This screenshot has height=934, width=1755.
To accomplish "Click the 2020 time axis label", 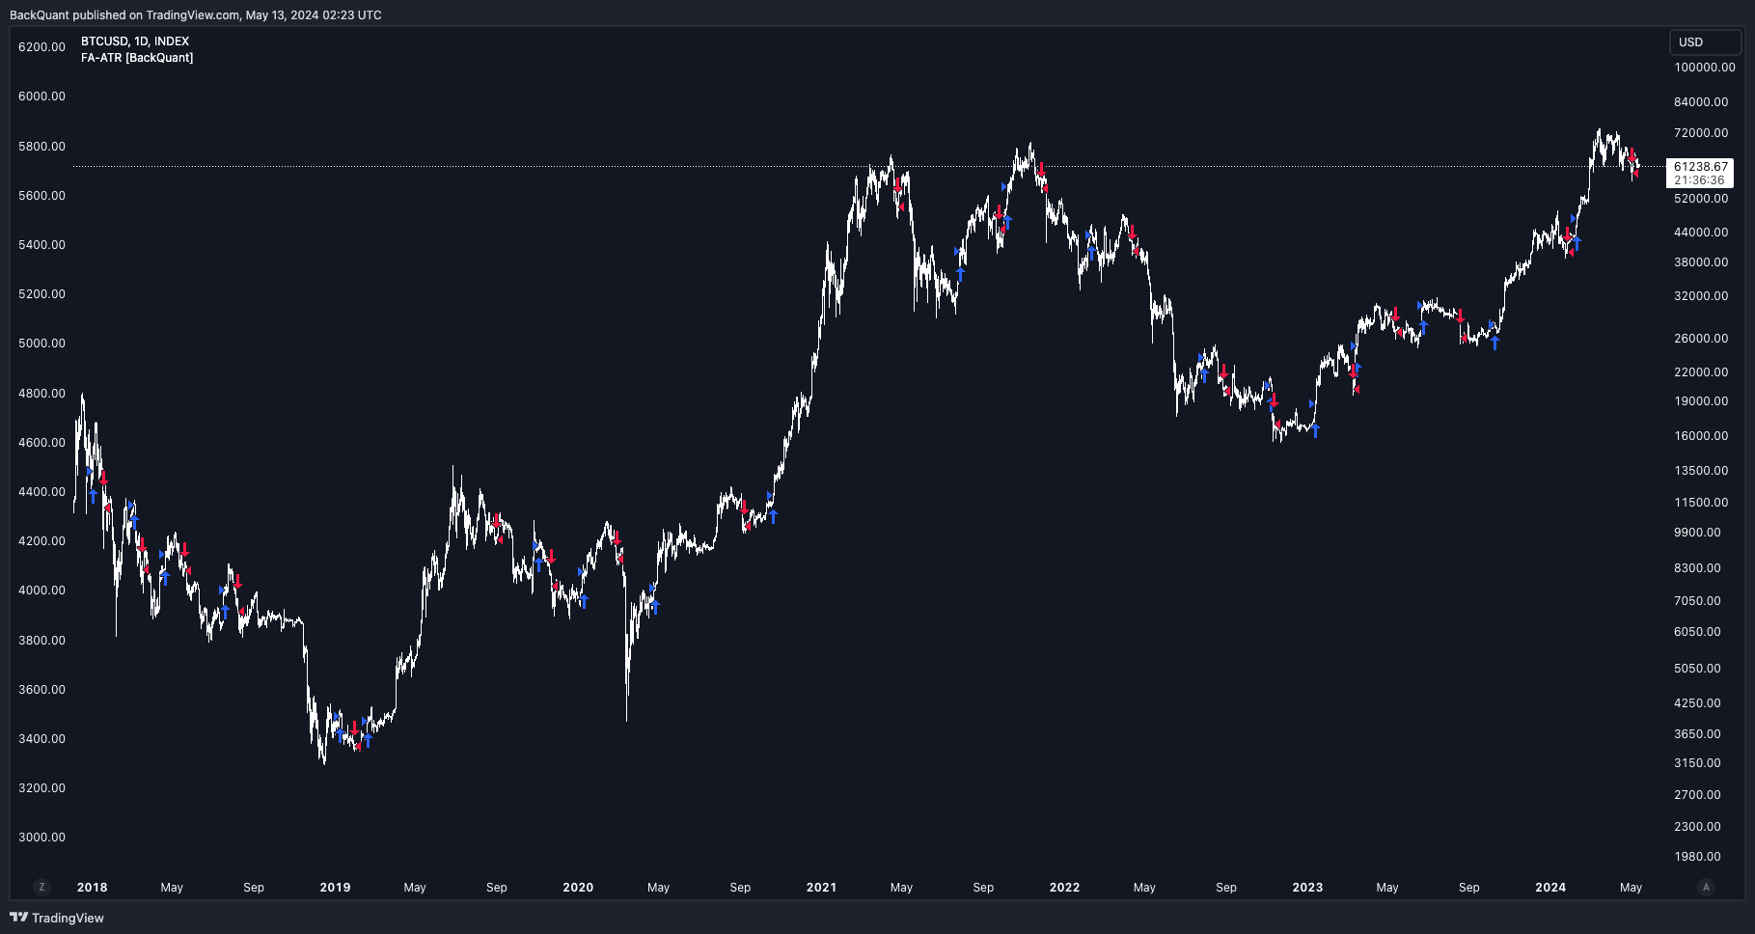I will (578, 888).
